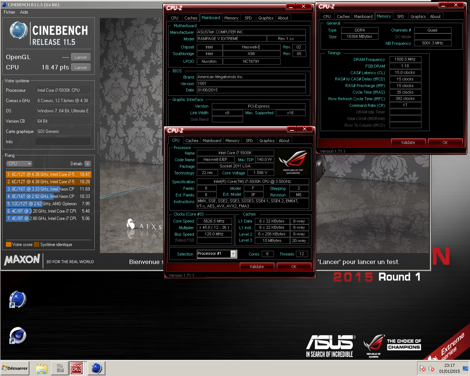Click OK in Memory CPU-Z window
This screenshot has width=470, height=376.
point(445,142)
